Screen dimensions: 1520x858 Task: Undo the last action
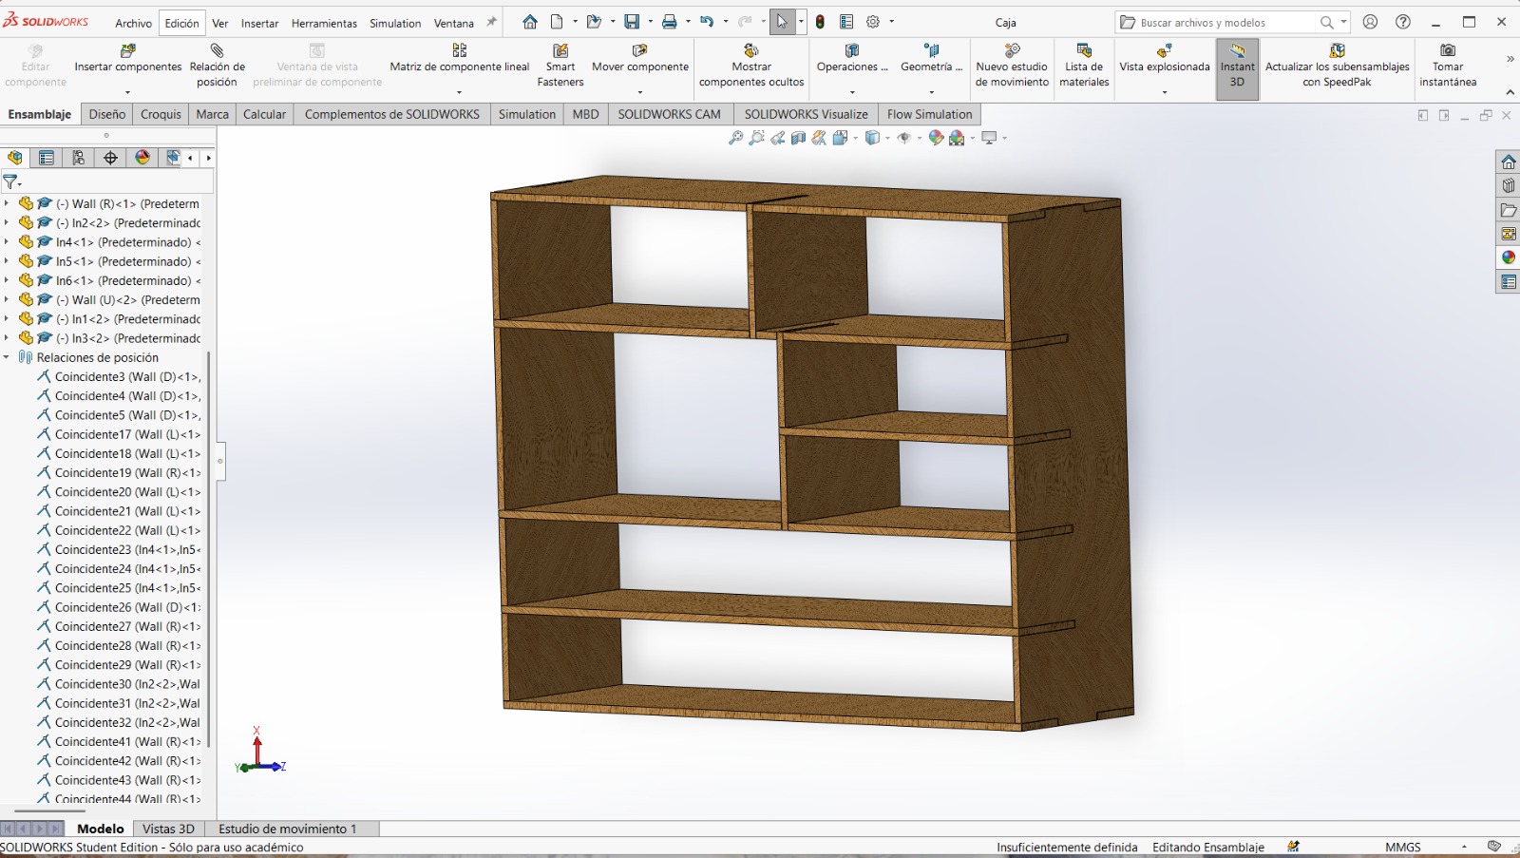point(707,22)
